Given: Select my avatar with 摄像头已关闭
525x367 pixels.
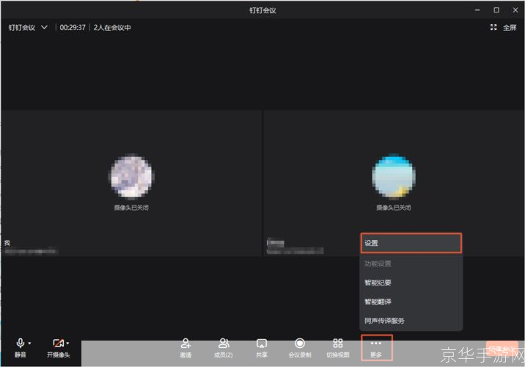Looking at the screenshot, I should (x=131, y=175).
